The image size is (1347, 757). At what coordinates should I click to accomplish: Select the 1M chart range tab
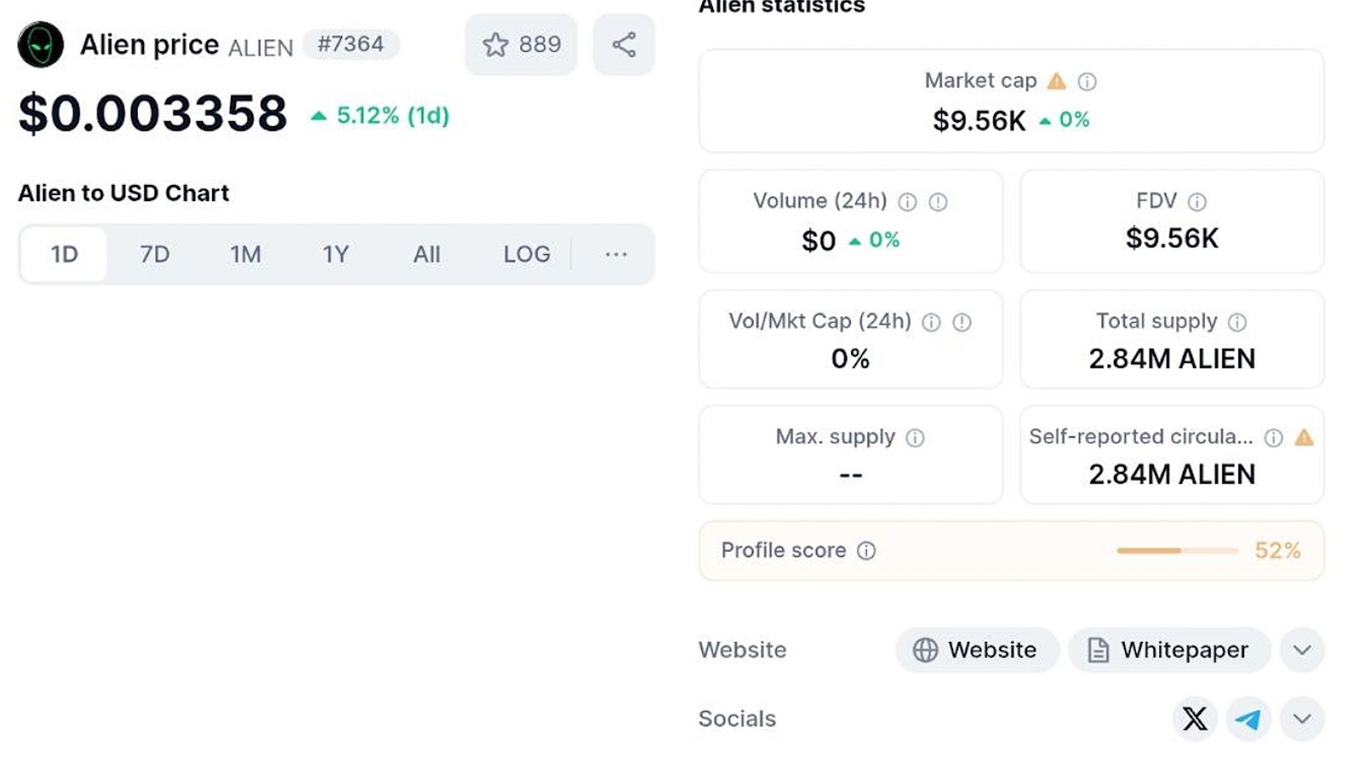(x=245, y=254)
